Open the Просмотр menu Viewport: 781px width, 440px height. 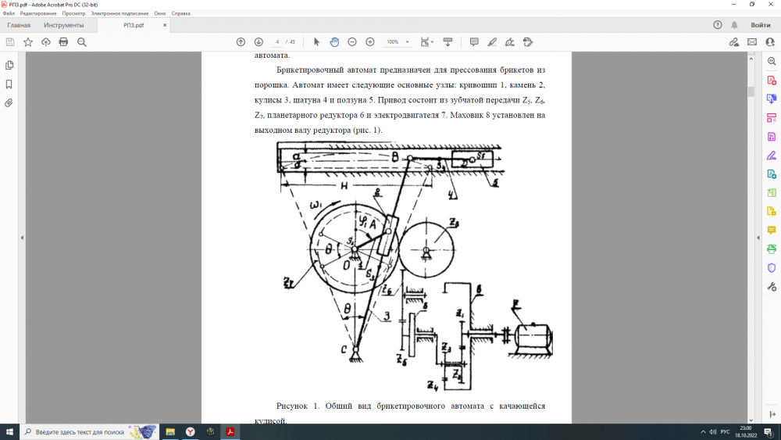tap(73, 13)
